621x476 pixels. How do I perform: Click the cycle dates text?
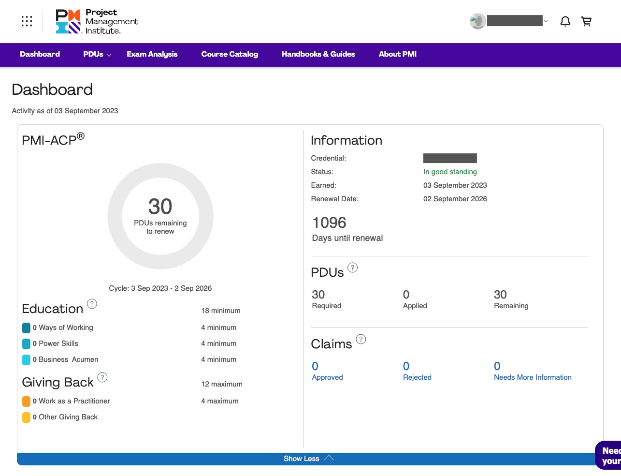[160, 288]
